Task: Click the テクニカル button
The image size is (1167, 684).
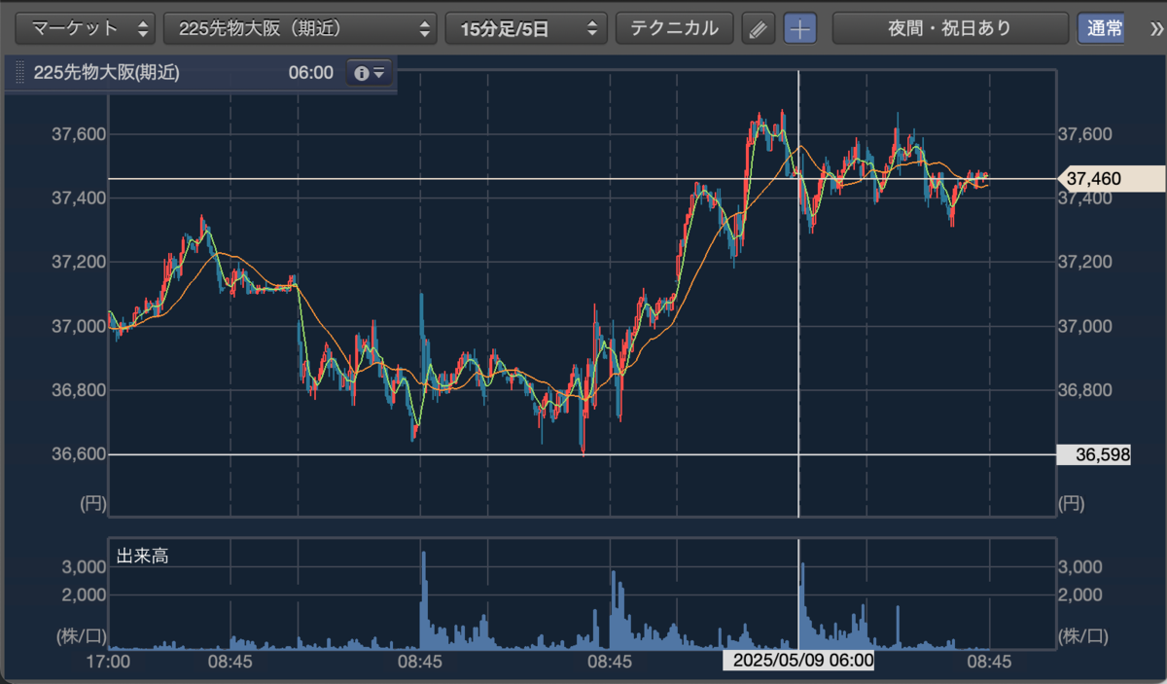Action: tap(675, 28)
